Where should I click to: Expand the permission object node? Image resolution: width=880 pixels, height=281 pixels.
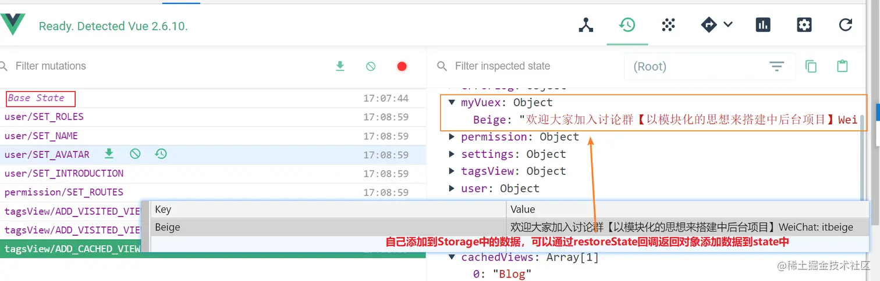[452, 137]
